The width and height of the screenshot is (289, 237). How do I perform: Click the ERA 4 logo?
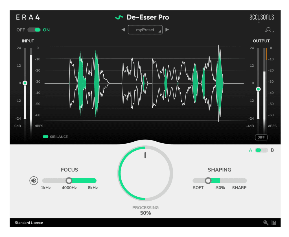coord(28,17)
